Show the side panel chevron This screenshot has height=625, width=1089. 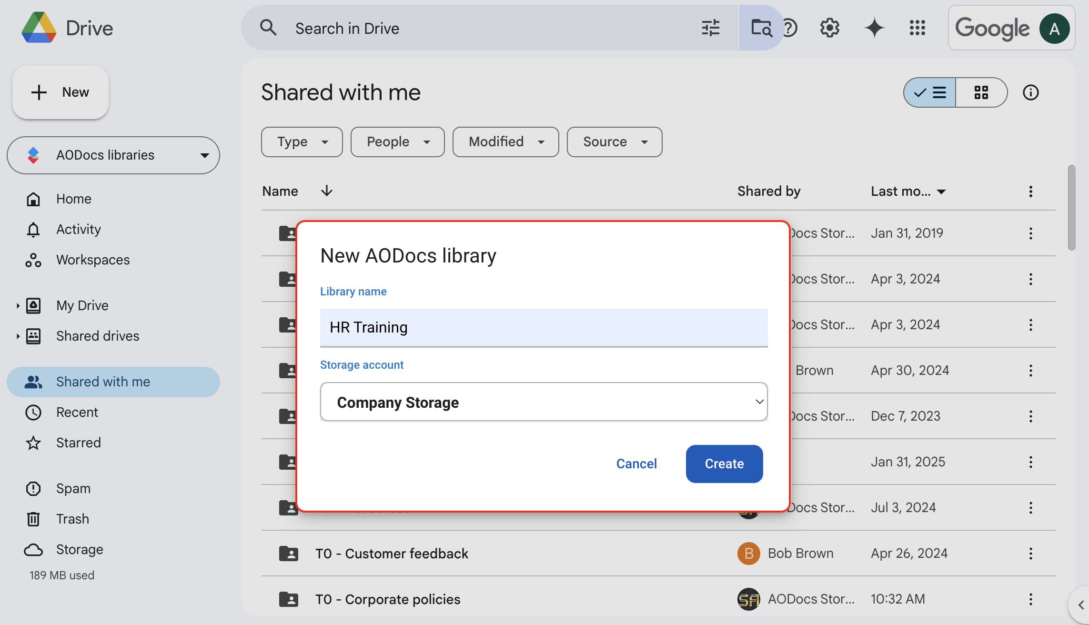pos(1079,605)
